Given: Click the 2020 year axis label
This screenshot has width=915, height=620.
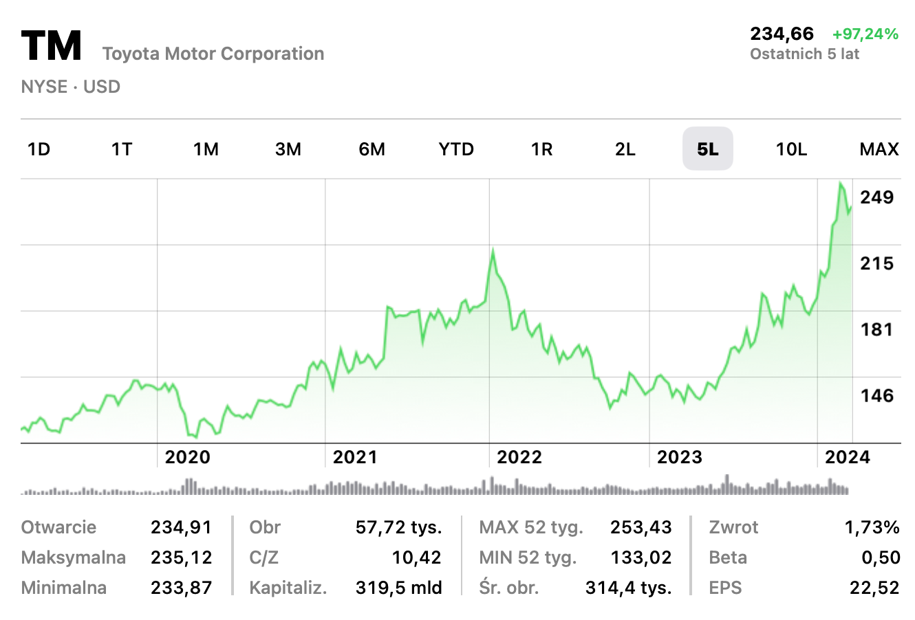Looking at the screenshot, I should [x=188, y=457].
